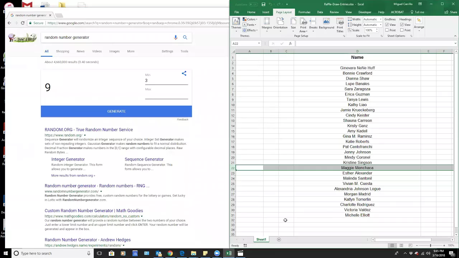Open the RANDOM.ORG True Random Number Service link
This screenshot has height=258, width=459.
[x=89, y=130]
